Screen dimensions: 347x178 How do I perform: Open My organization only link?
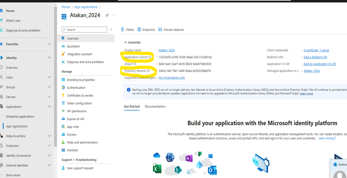pyautogui.click(x=172, y=78)
